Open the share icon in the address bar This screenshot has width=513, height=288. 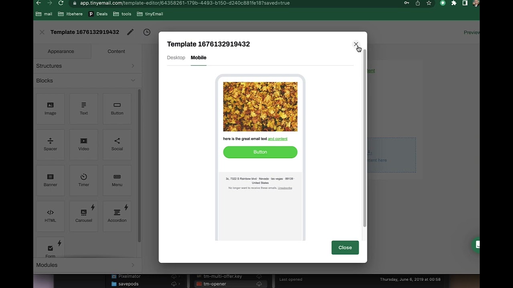tap(418, 3)
